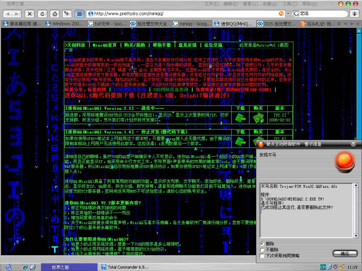Switch to the miniqq - Goog... tab
The image size is (362, 271).
pyautogui.click(x=192, y=24)
